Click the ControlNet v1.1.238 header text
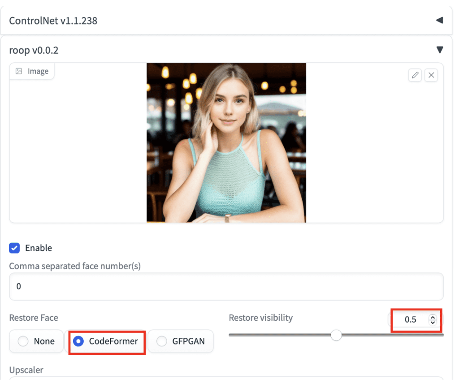This screenshot has height=387, width=459. point(53,21)
